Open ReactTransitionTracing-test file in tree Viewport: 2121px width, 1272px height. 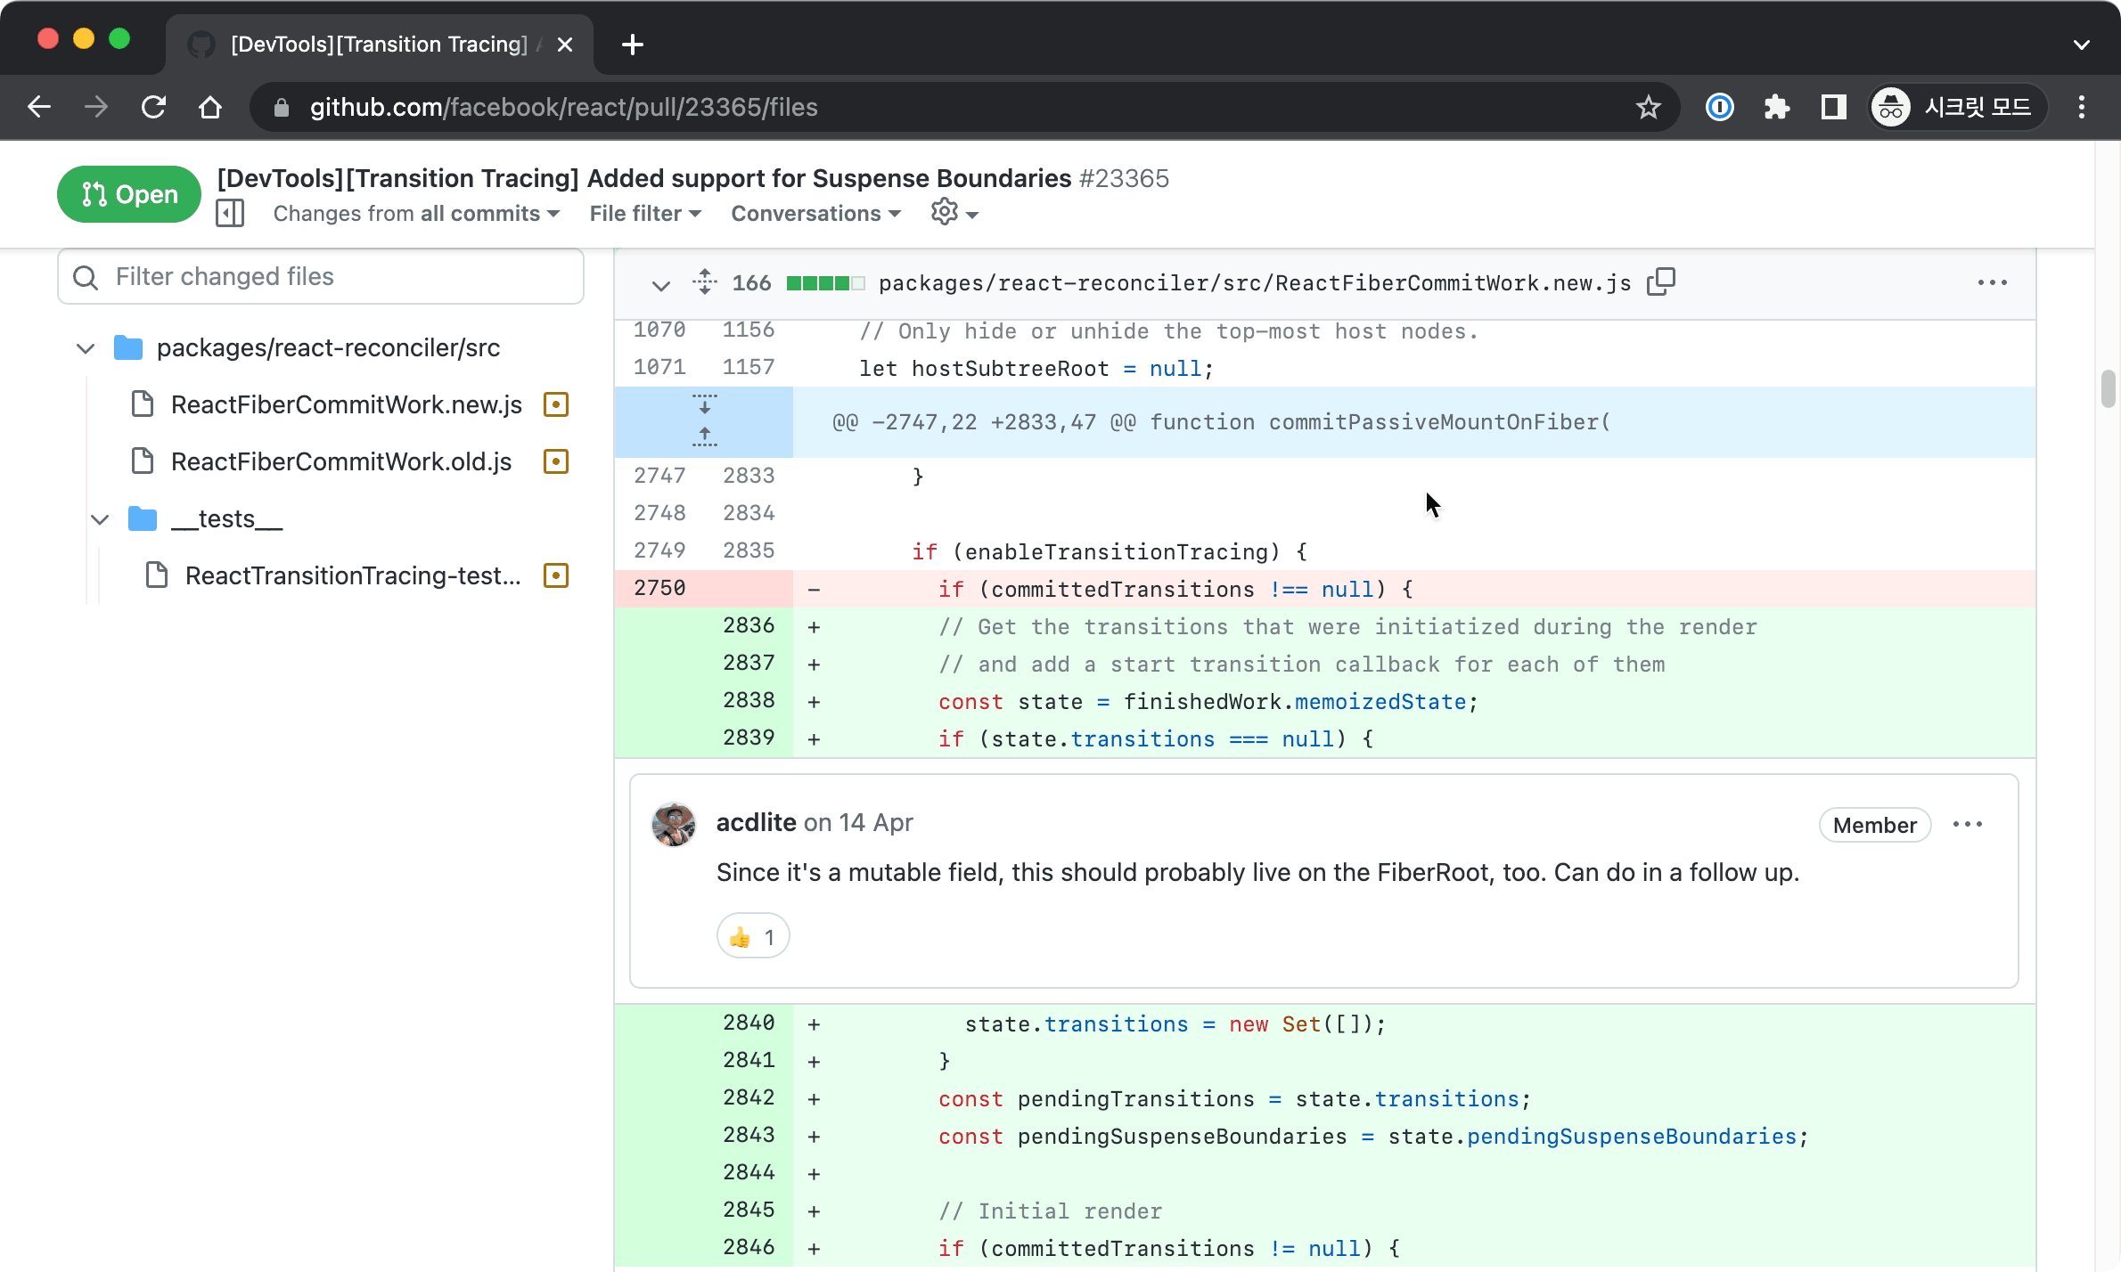click(x=353, y=575)
